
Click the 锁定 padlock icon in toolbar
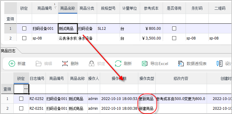92,64
